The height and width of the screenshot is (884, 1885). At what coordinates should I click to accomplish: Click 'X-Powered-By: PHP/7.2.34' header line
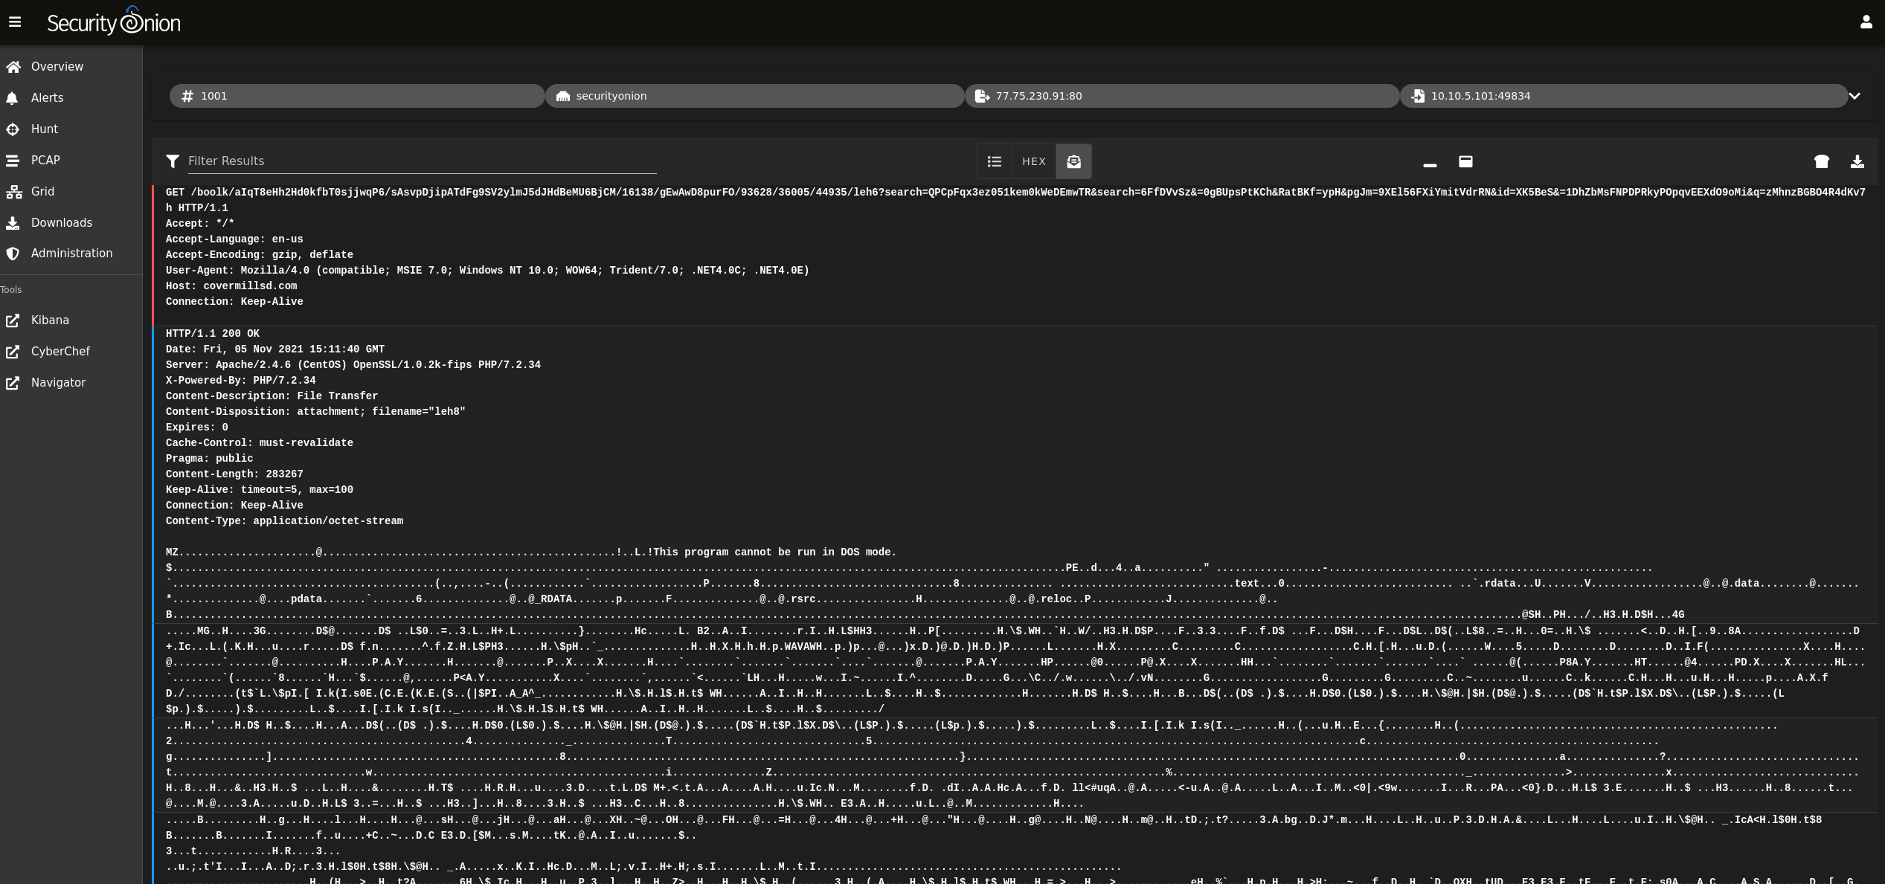(240, 381)
